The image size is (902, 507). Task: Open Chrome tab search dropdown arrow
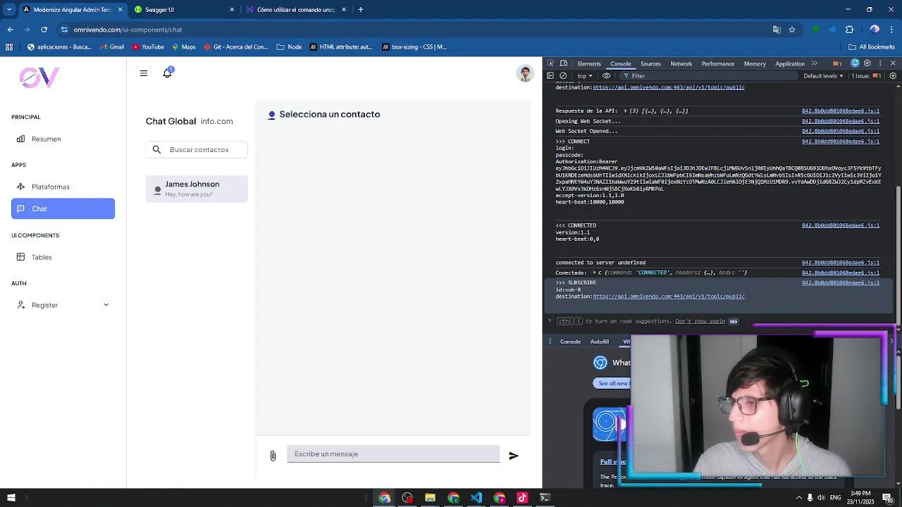pyautogui.click(x=9, y=10)
